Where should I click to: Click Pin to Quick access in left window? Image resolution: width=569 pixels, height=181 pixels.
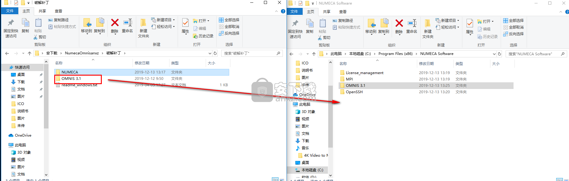point(11,28)
